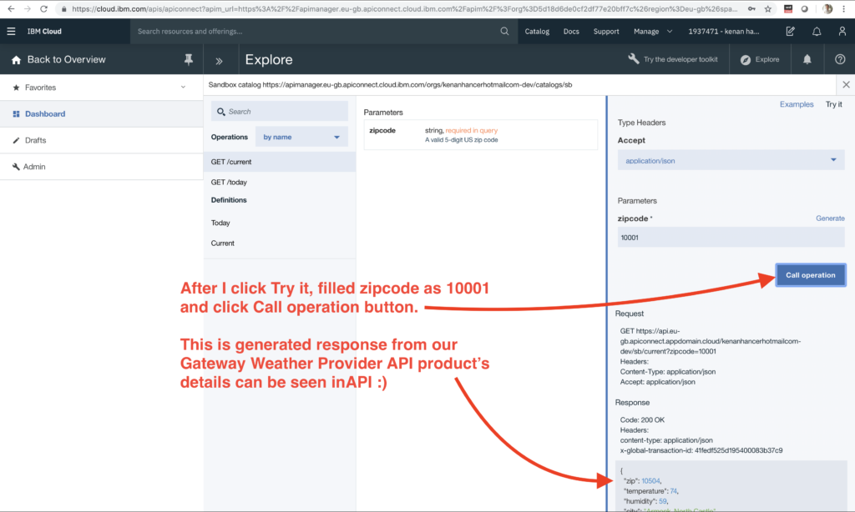This screenshot has width=855, height=512.
Task: Close the Sandbox catalog explore panel
Action: (x=846, y=84)
